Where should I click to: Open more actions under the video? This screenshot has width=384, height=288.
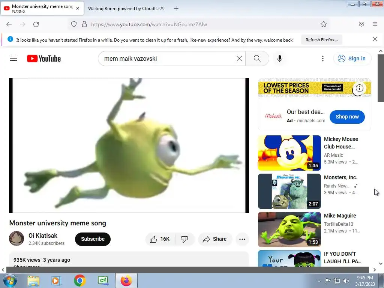242,239
